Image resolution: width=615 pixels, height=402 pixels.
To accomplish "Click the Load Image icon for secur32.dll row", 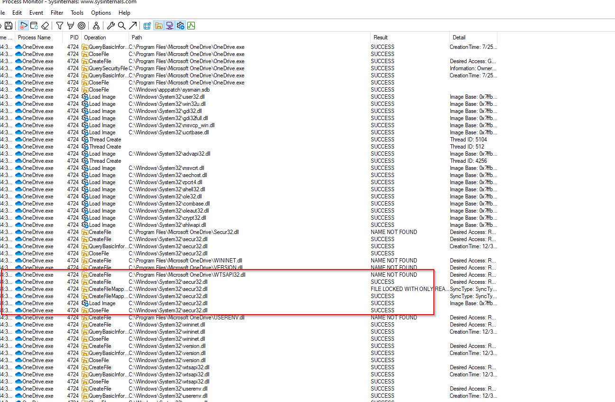I will 85,303.
